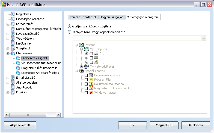
Task: Confirm with the Ok button
Action: (x=133, y=125)
